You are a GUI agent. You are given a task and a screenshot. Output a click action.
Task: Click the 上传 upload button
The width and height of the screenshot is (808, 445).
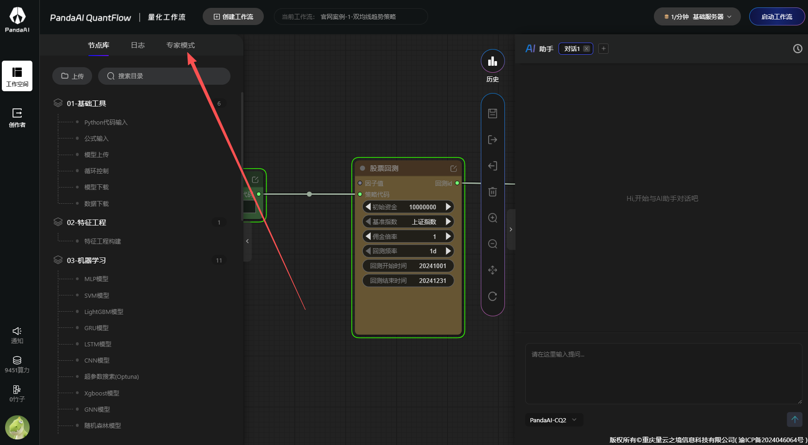72,76
